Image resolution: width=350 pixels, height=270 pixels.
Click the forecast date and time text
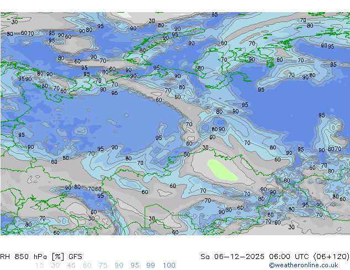click(x=275, y=257)
